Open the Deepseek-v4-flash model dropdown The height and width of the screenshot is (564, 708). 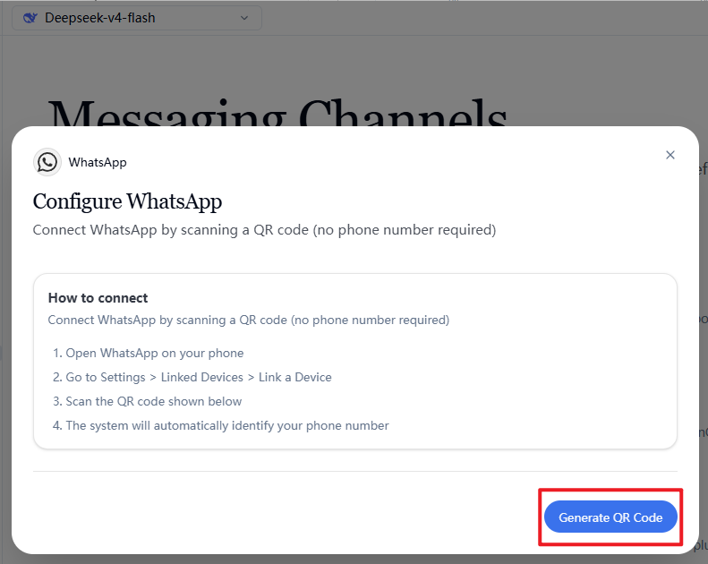[137, 18]
